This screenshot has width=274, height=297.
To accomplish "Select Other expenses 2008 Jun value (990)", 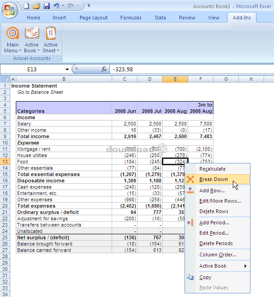I will (x=124, y=200).
